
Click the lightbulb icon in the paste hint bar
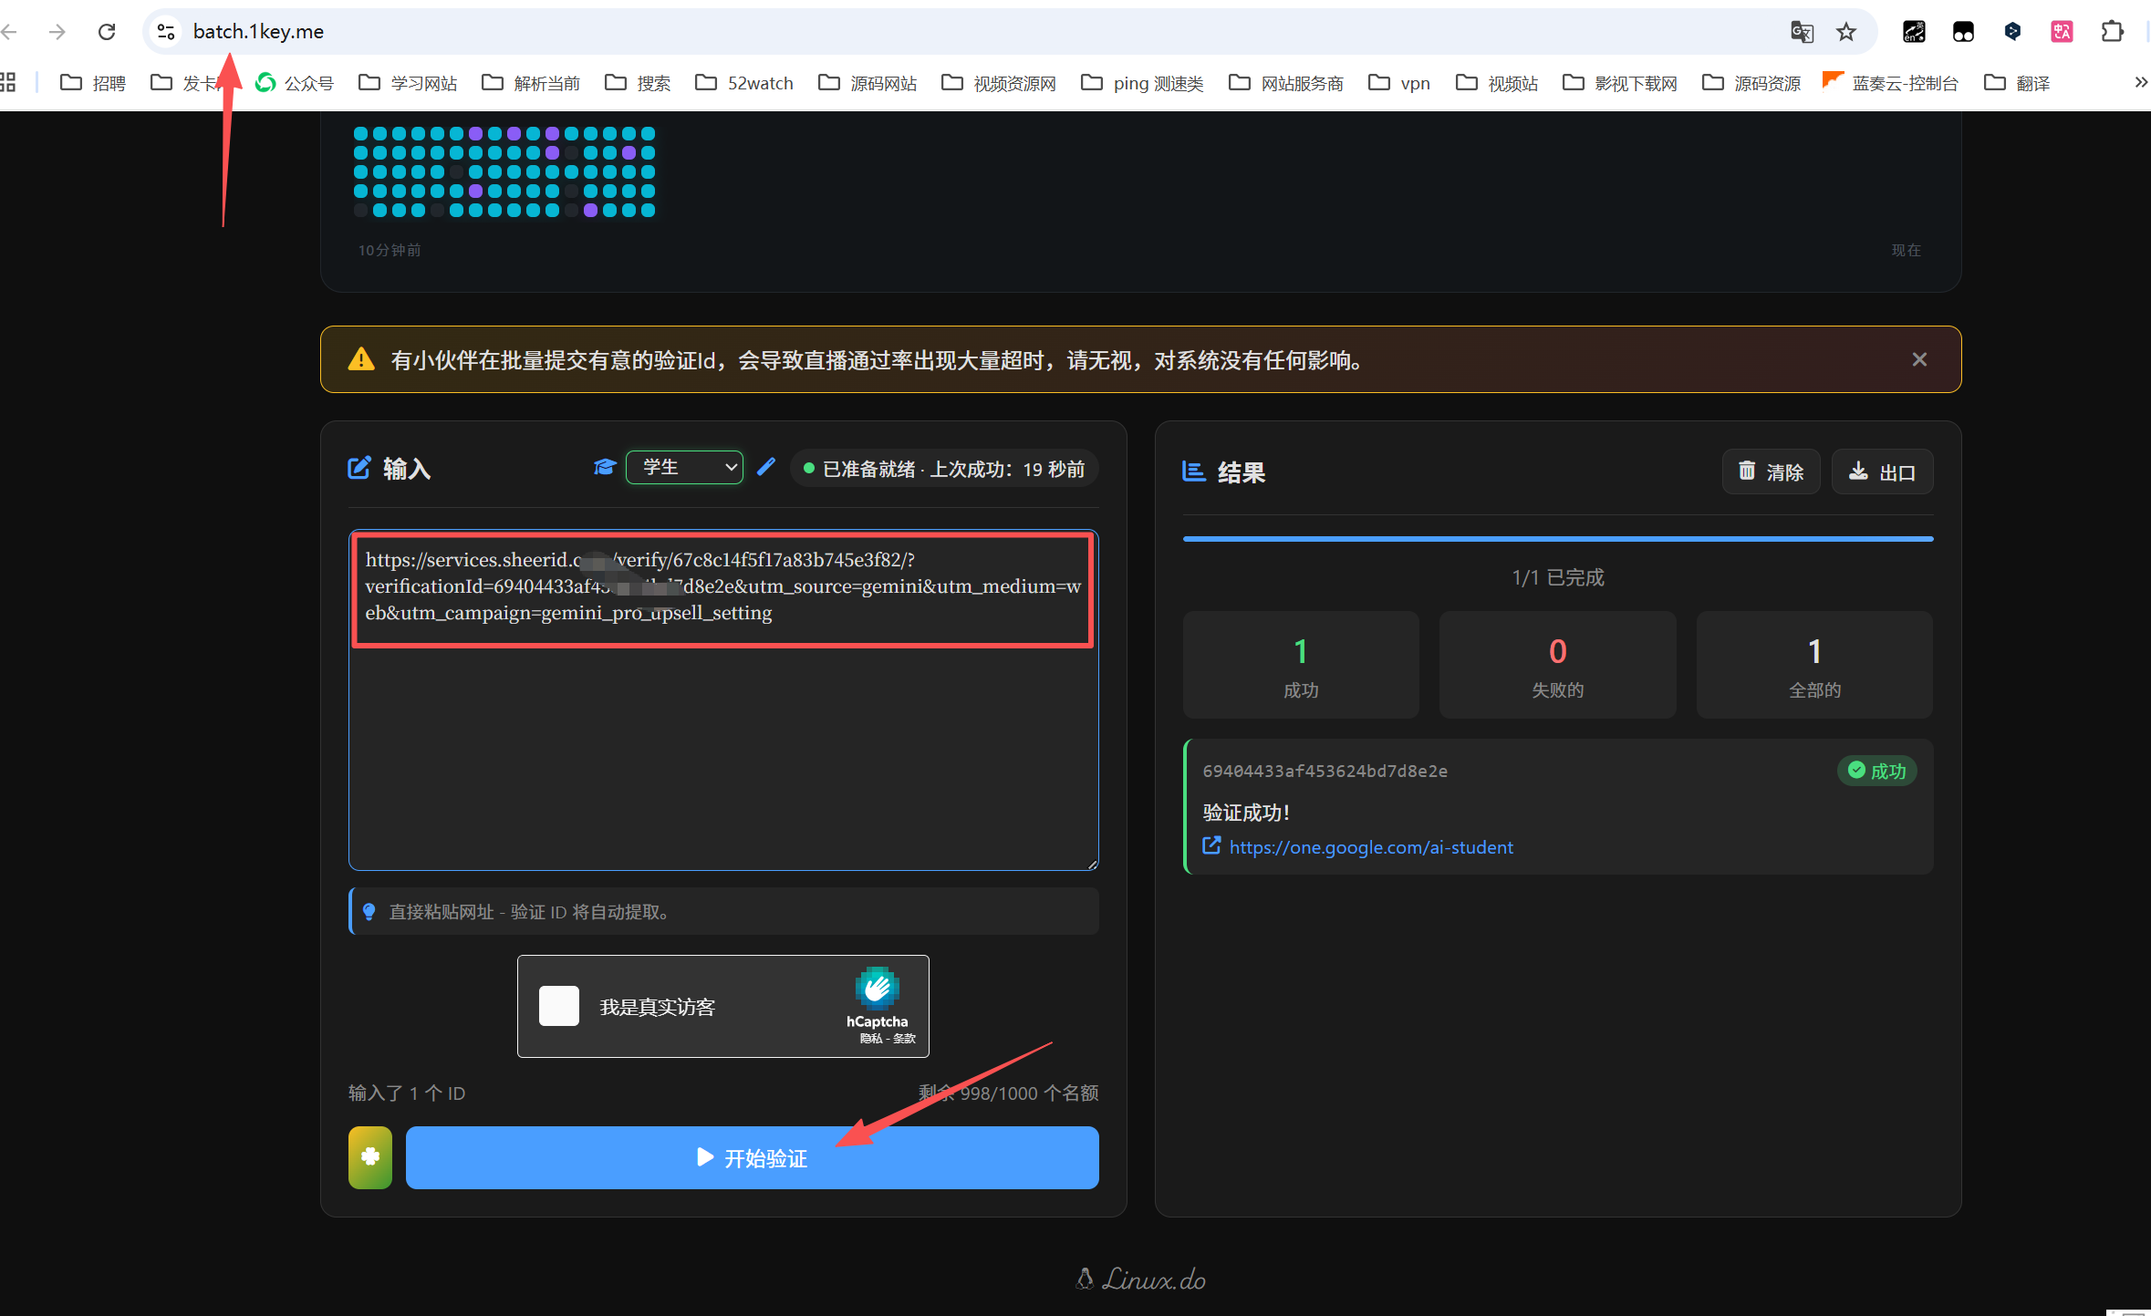click(x=369, y=911)
